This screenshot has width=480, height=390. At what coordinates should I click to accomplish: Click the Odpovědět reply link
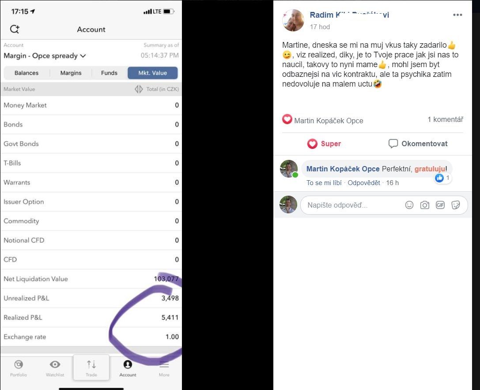click(x=364, y=183)
